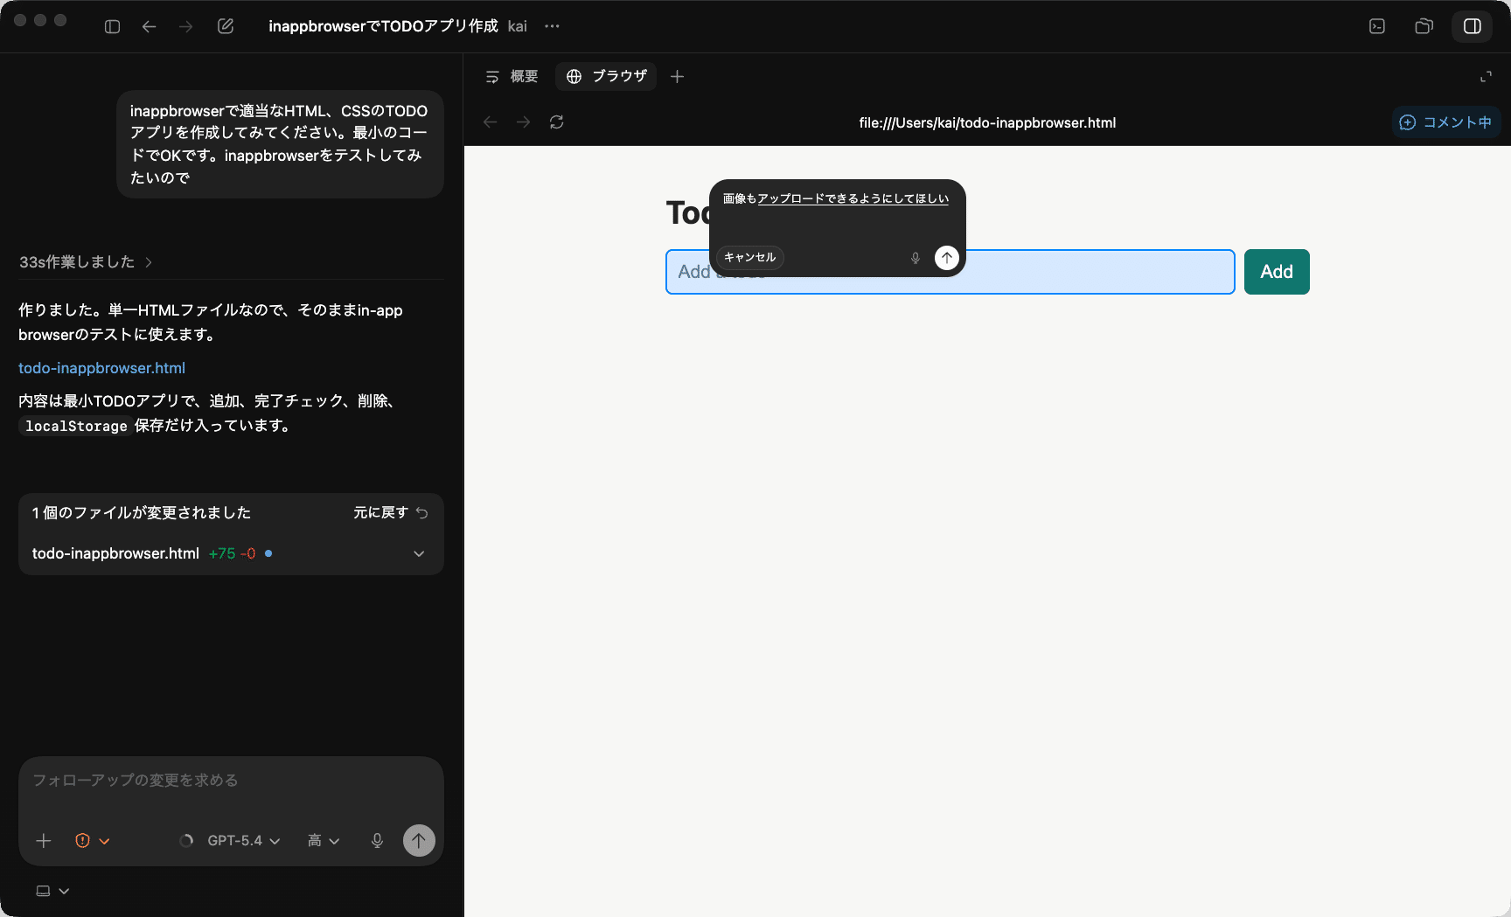The height and width of the screenshot is (917, 1511).
Task: Click the new chat compose icon
Action: tap(226, 26)
